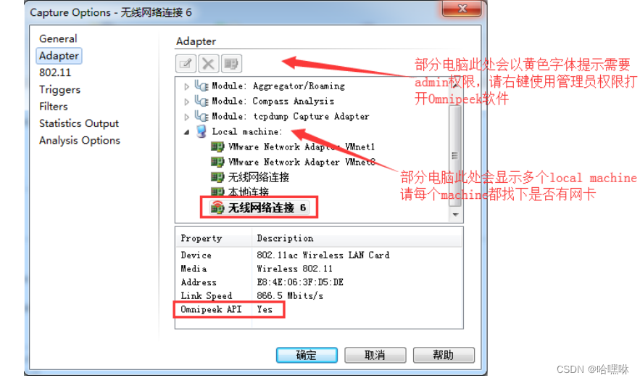Click the Aggregator/Roaming module icon

(x=201, y=86)
